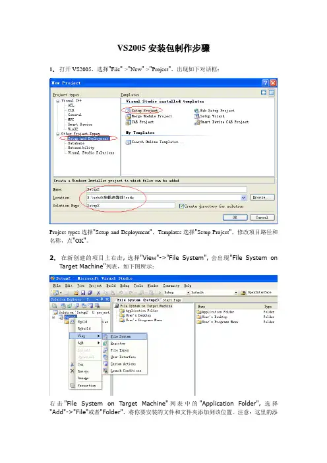Select User's Programs Menu row in the right list
This screenshot has height=463, width=327.
[218, 322]
